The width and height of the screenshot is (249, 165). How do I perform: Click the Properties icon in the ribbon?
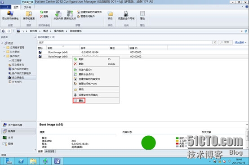(142, 13)
